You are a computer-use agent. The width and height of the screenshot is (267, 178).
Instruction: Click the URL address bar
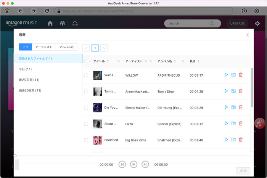tap(144, 11)
